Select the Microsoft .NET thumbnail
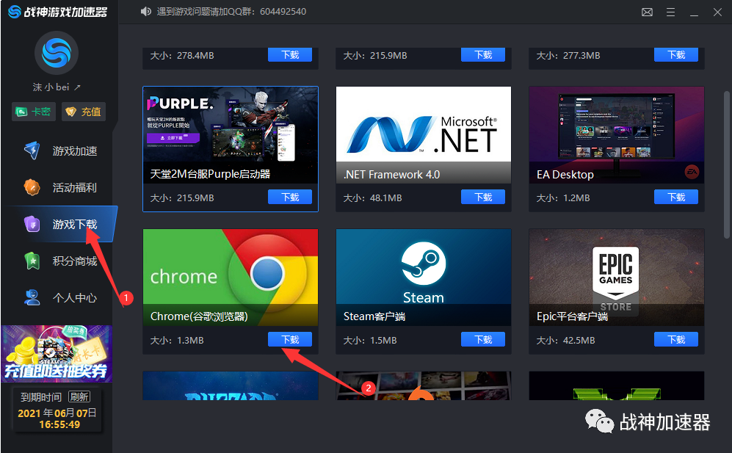The height and width of the screenshot is (453, 732). pyautogui.click(x=424, y=135)
